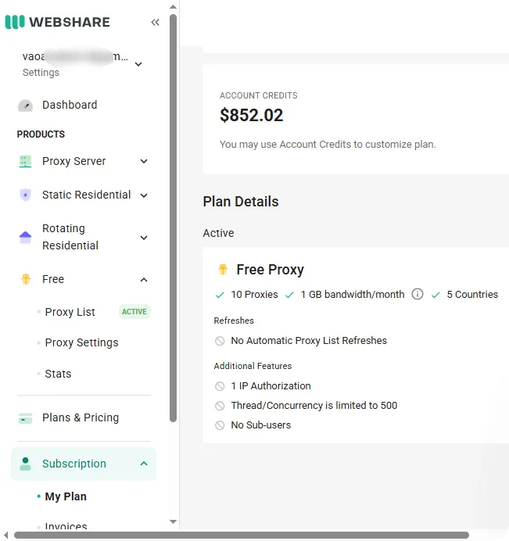Click the Free Proxy gift icon
This screenshot has height=541, width=509.
coord(223,270)
